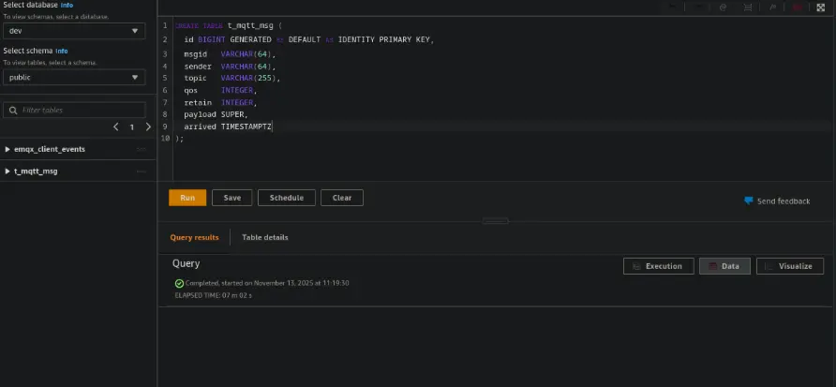Open the schema dropdown showing public
Screen dimensions: 836x387
pyautogui.click(x=74, y=78)
